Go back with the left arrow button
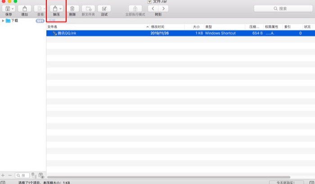315x184 pixels. [x=153, y=9]
